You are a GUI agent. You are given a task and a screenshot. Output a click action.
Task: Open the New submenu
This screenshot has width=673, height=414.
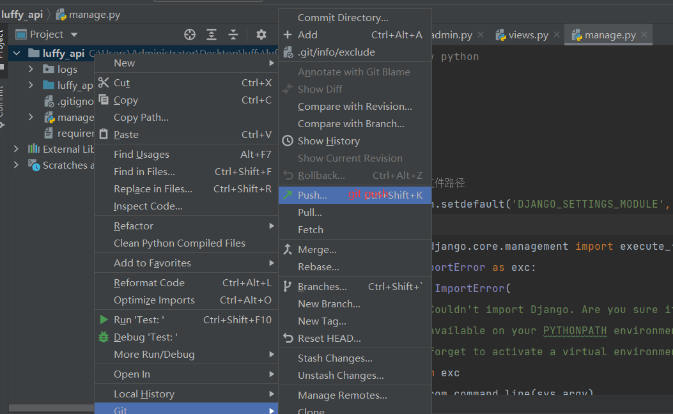pyautogui.click(x=186, y=63)
